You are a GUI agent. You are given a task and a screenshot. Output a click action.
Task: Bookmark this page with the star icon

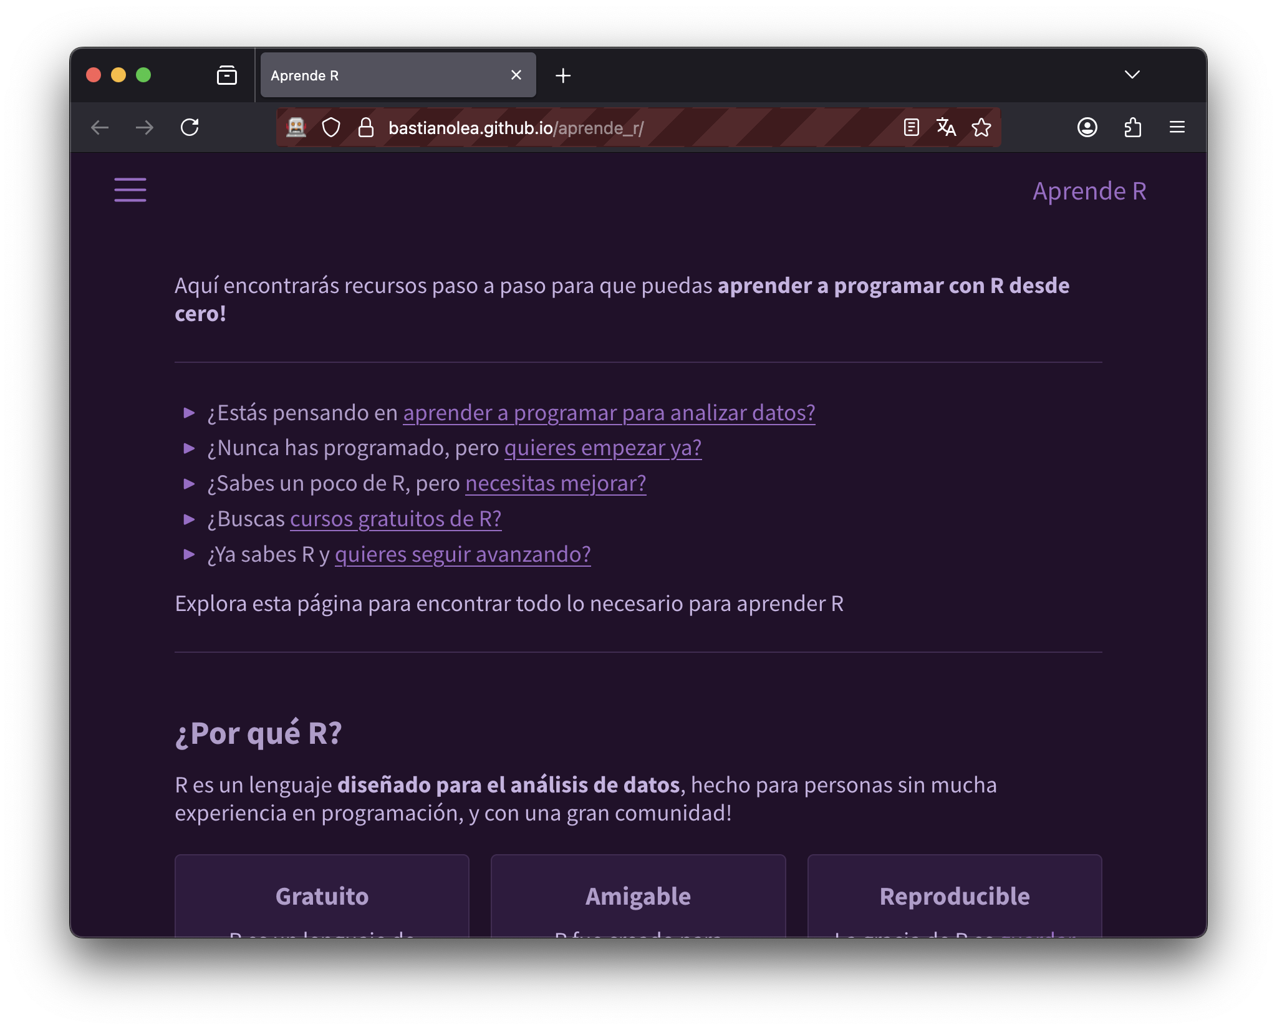981,128
